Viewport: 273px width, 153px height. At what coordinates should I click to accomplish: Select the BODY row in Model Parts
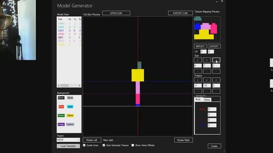[69, 41]
